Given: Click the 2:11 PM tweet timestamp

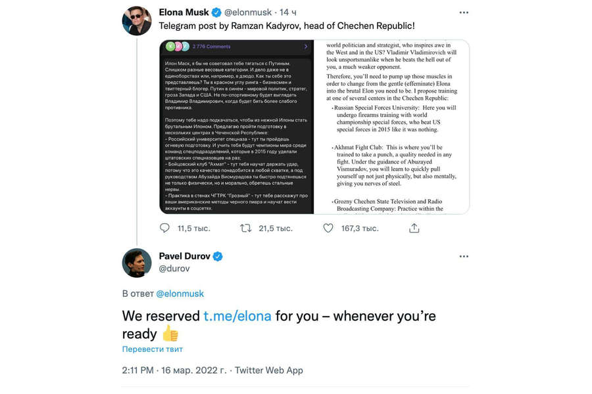Looking at the screenshot, I should click(137, 370).
